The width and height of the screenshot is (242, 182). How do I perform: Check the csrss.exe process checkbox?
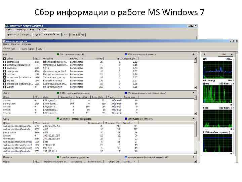(x=4, y=74)
